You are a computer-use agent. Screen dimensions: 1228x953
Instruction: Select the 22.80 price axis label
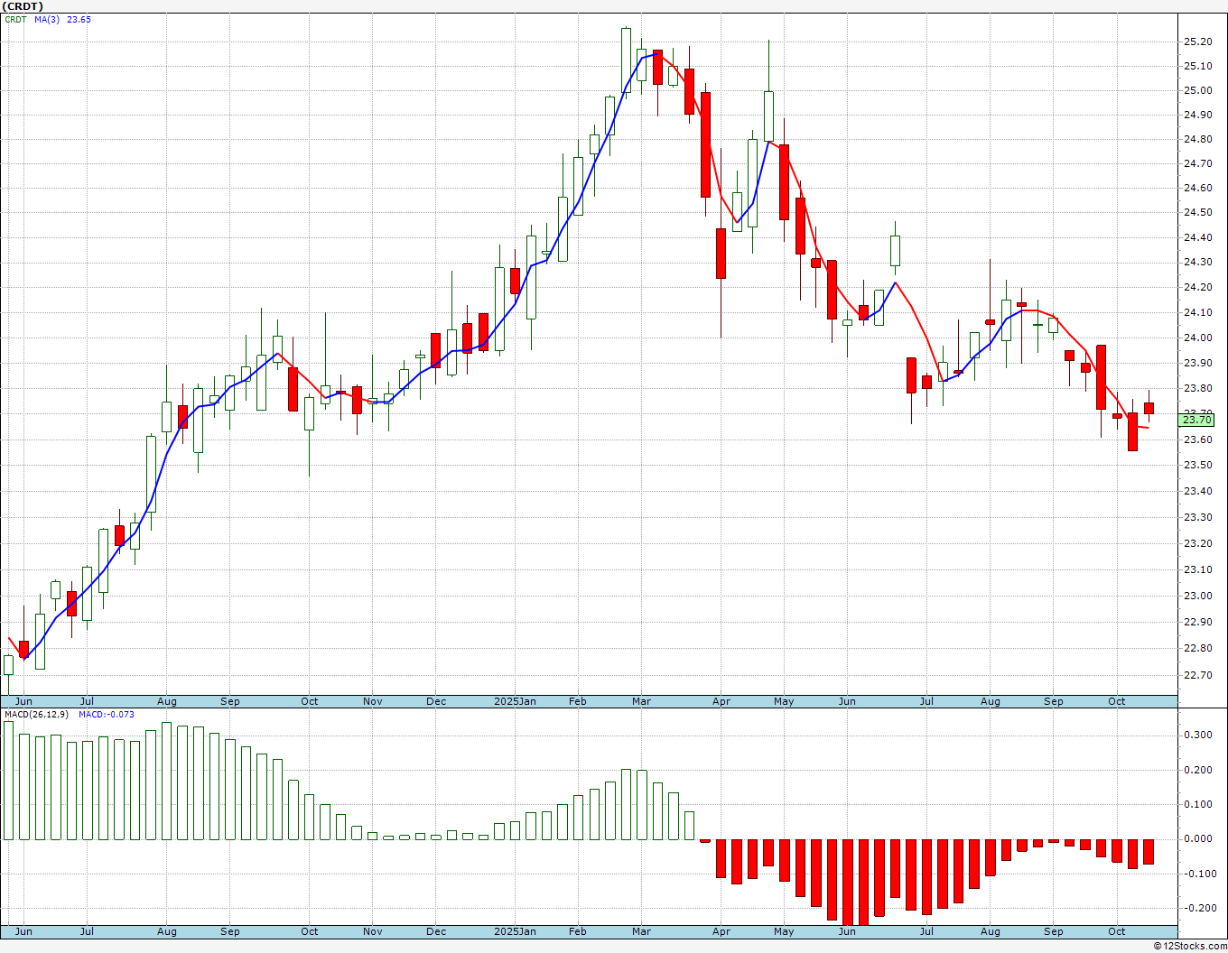pyautogui.click(x=1197, y=648)
